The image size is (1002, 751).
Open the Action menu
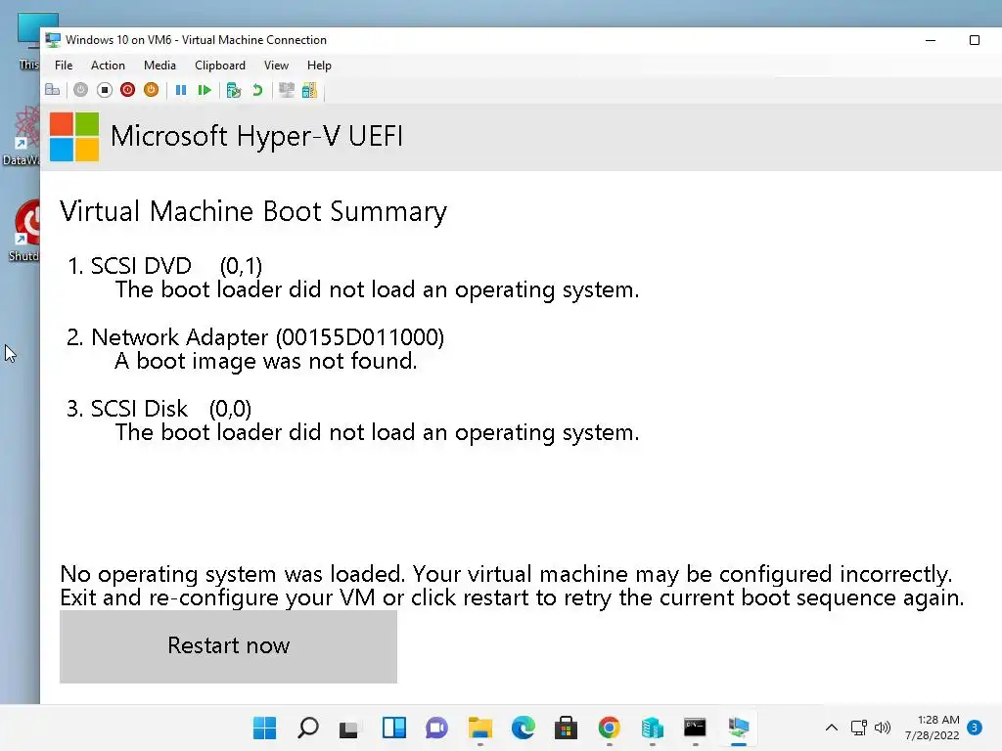point(108,66)
